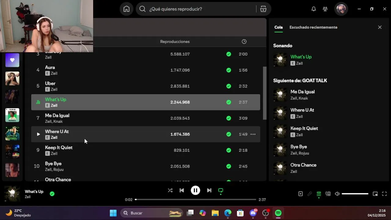The image size is (391, 220).
Task: Open artist Zell in player bar
Action: pos(27,197)
